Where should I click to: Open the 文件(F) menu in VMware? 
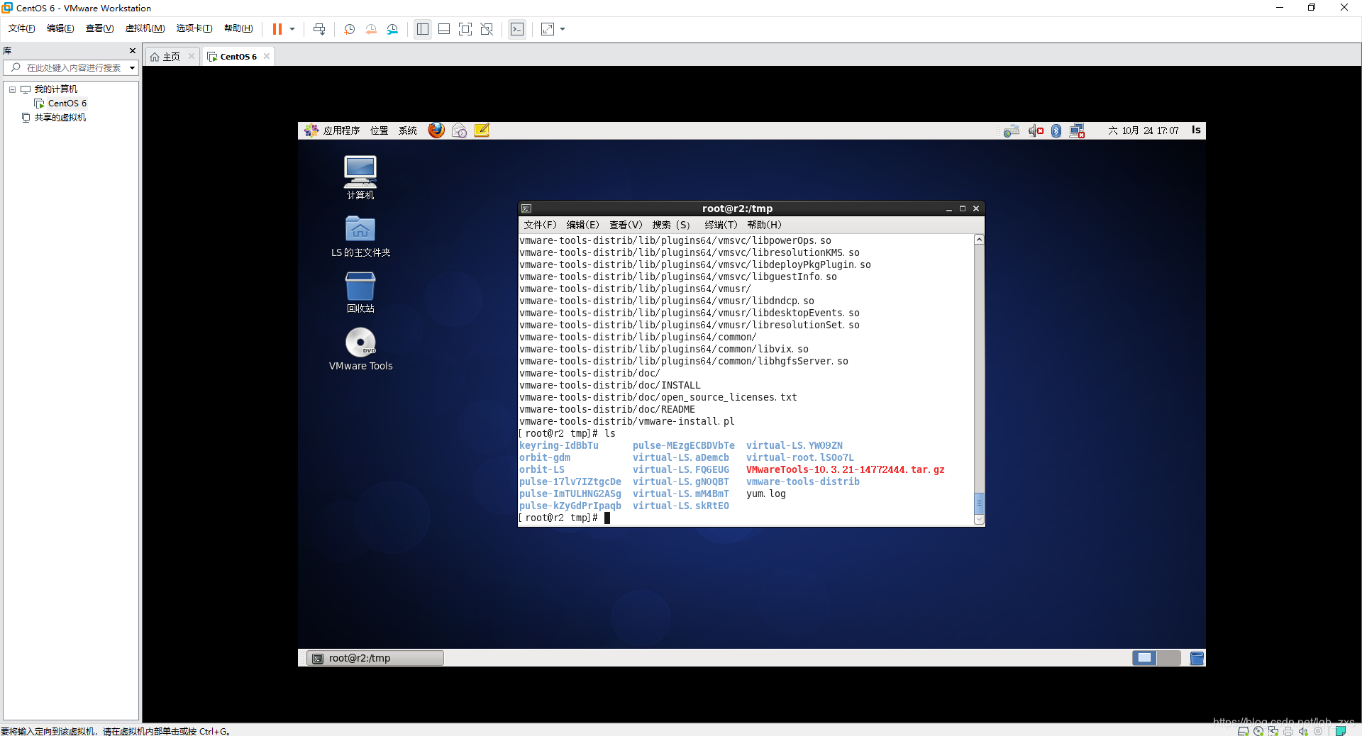[x=21, y=28]
